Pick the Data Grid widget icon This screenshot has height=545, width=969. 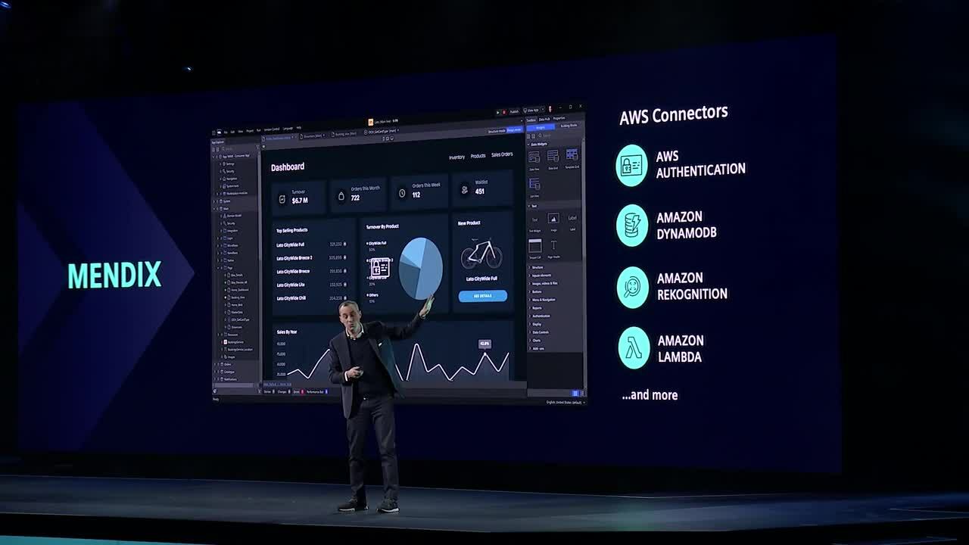553,157
